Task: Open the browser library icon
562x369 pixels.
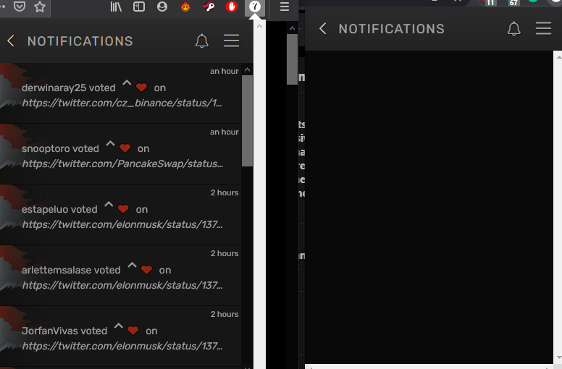Action: point(116,7)
